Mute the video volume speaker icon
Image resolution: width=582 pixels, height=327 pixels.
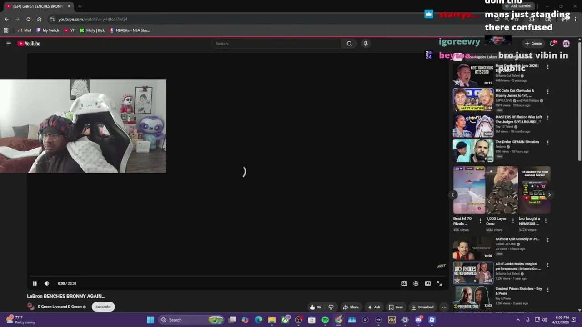pos(46,283)
